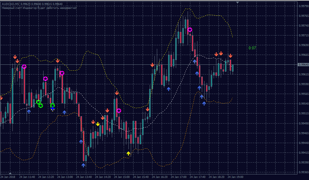Click the blue up arrow near 16:30
The width and height of the screenshot is (309, 180).
[x=168, y=89]
